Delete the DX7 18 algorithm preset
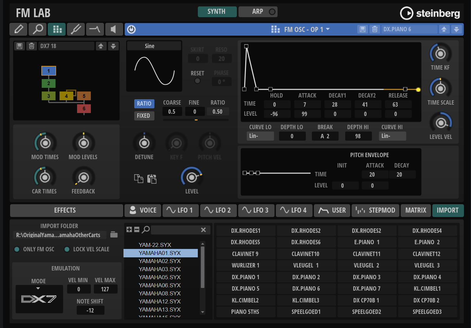 tap(31, 46)
